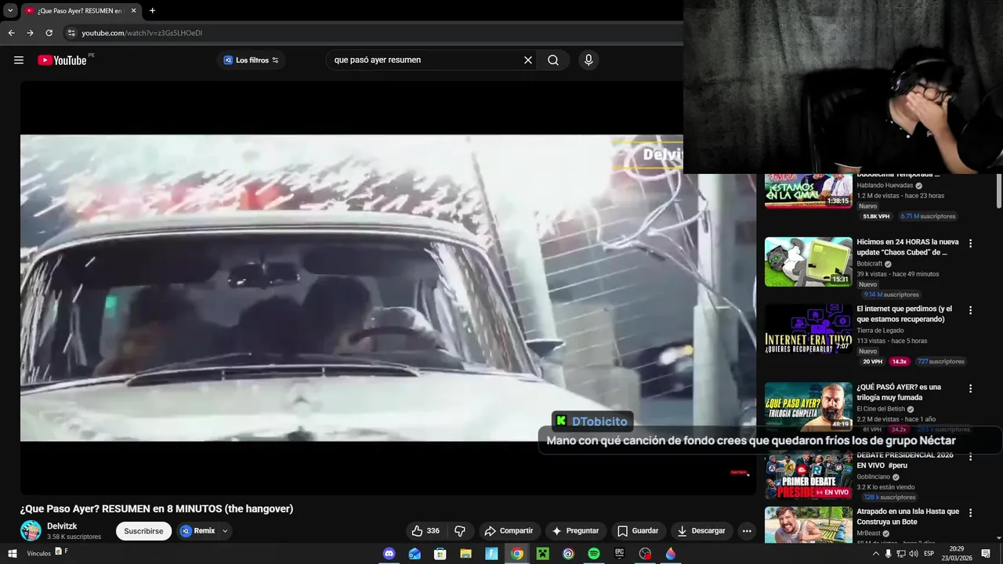Click the Descargar button

point(701,531)
